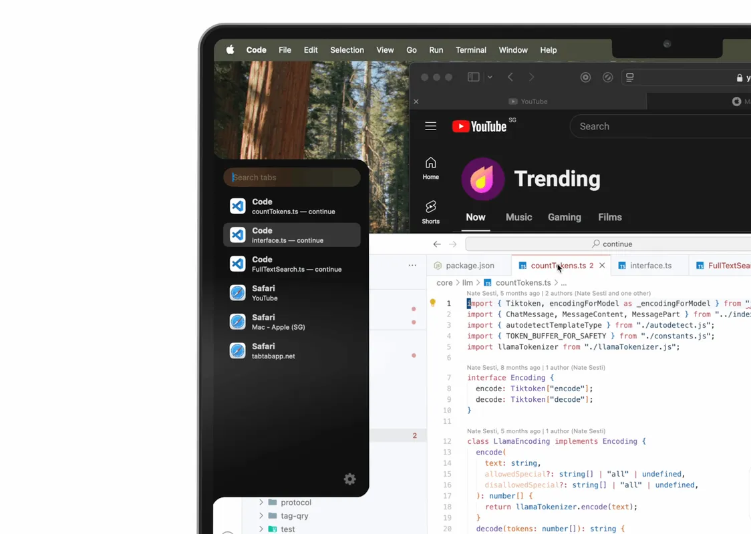Toggle the Safari sidebar button

(473, 77)
